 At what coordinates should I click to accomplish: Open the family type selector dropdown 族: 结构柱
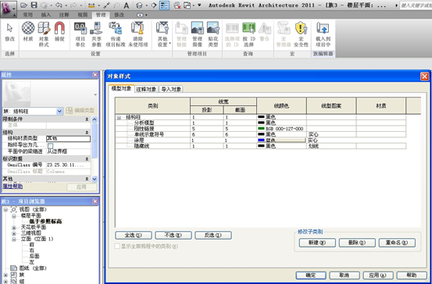tap(59, 112)
